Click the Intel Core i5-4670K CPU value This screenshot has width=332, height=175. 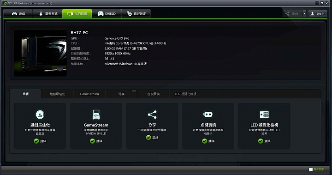point(135,43)
